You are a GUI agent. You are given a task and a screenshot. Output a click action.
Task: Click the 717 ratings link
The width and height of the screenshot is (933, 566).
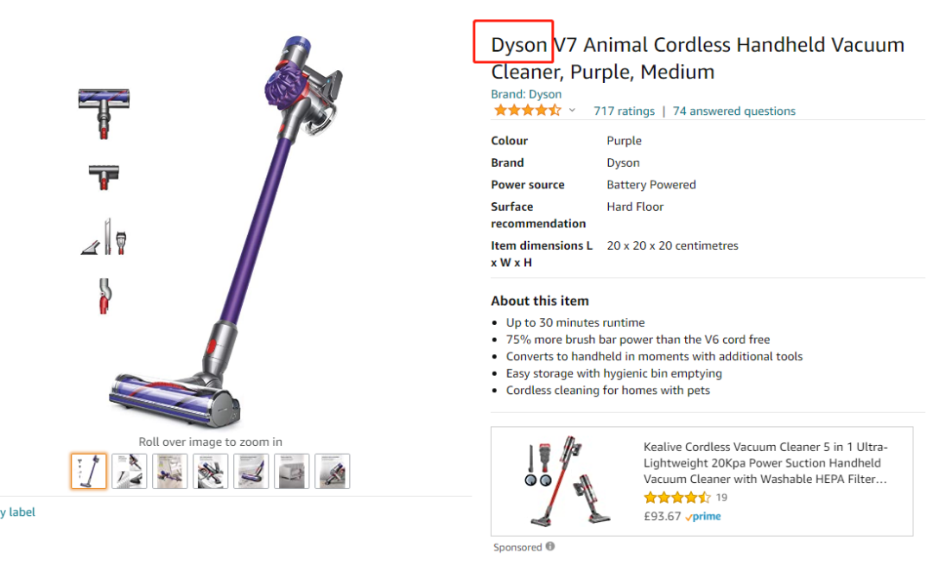(x=624, y=111)
